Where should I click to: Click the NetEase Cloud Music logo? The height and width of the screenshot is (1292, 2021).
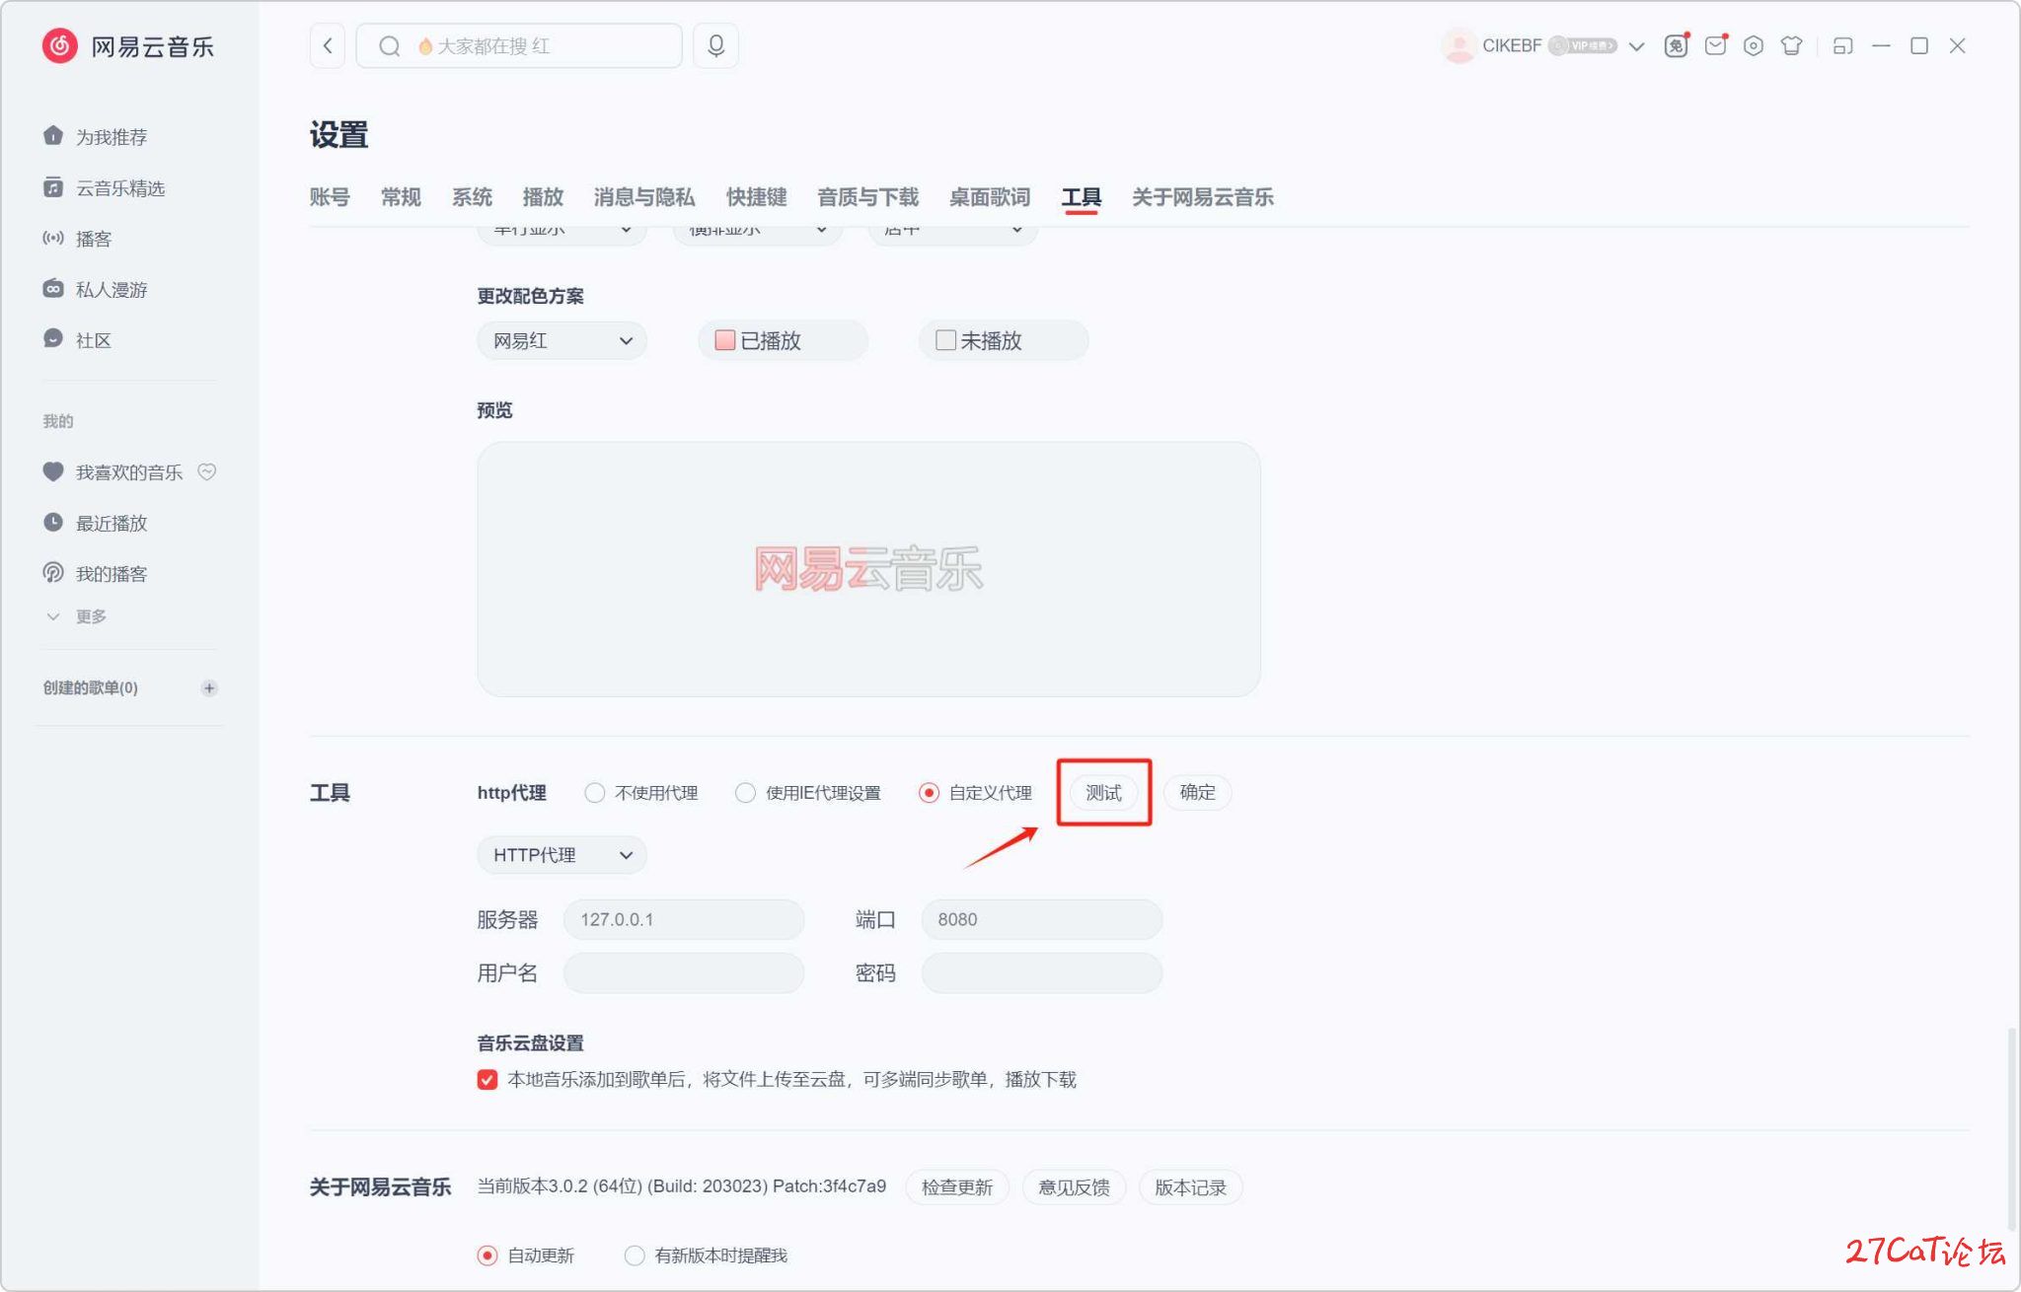128,46
